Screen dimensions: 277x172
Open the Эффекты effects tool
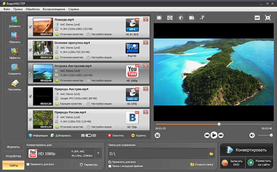[x=14, y=53]
